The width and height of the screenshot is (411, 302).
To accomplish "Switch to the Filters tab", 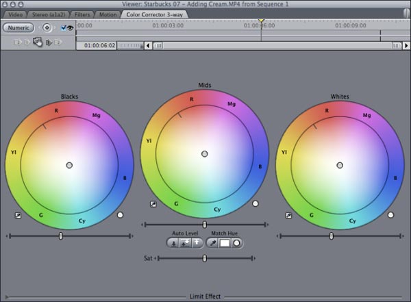I will (82, 14).
